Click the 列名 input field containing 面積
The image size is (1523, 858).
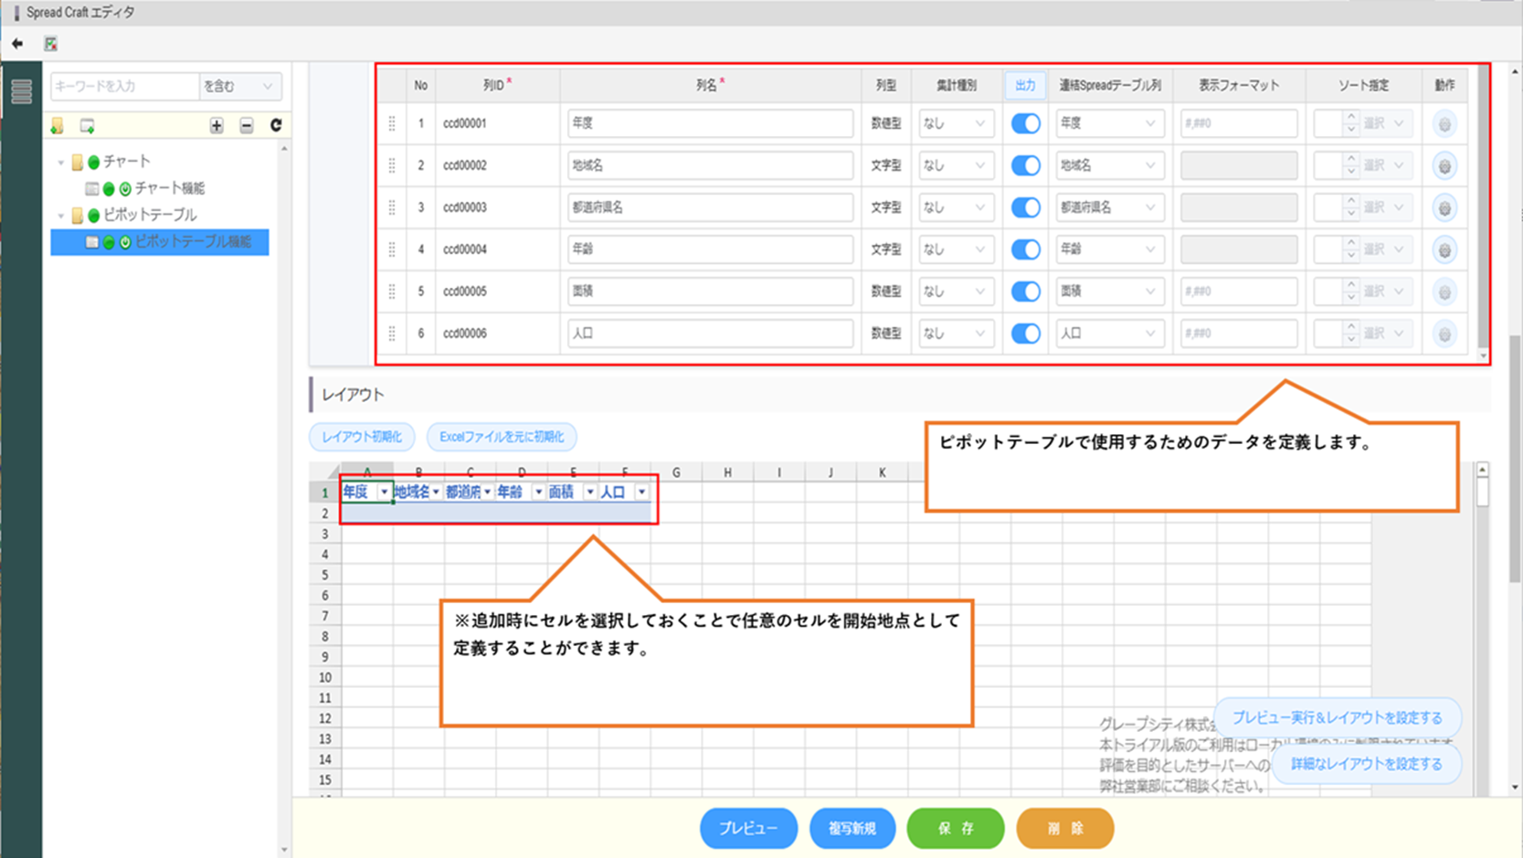click(709, 291)
